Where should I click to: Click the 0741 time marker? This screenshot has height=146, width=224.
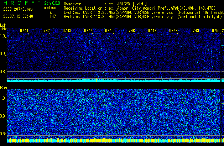coord(24,31)
